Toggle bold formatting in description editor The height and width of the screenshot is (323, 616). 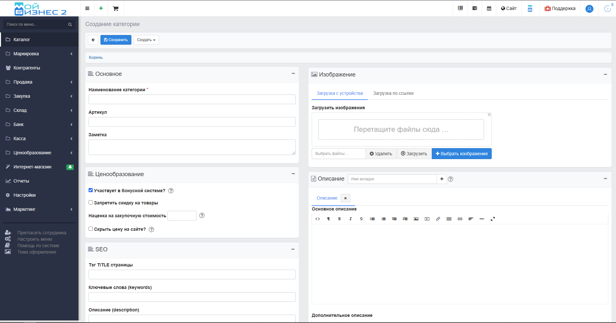point(339,219)
